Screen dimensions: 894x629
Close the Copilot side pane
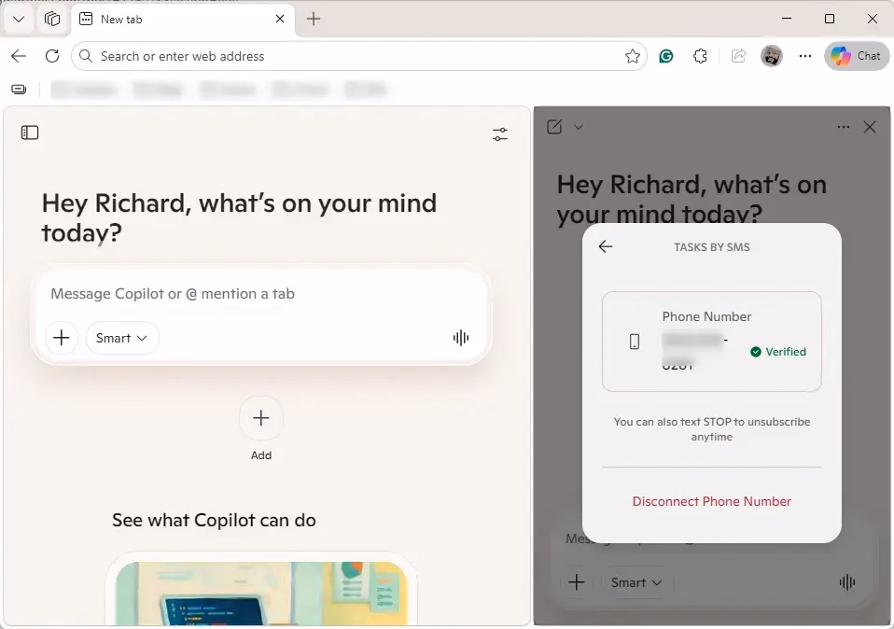pos(870,127)
